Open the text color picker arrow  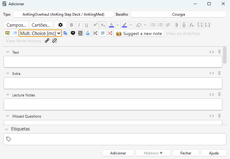click(x=118, y=25)
